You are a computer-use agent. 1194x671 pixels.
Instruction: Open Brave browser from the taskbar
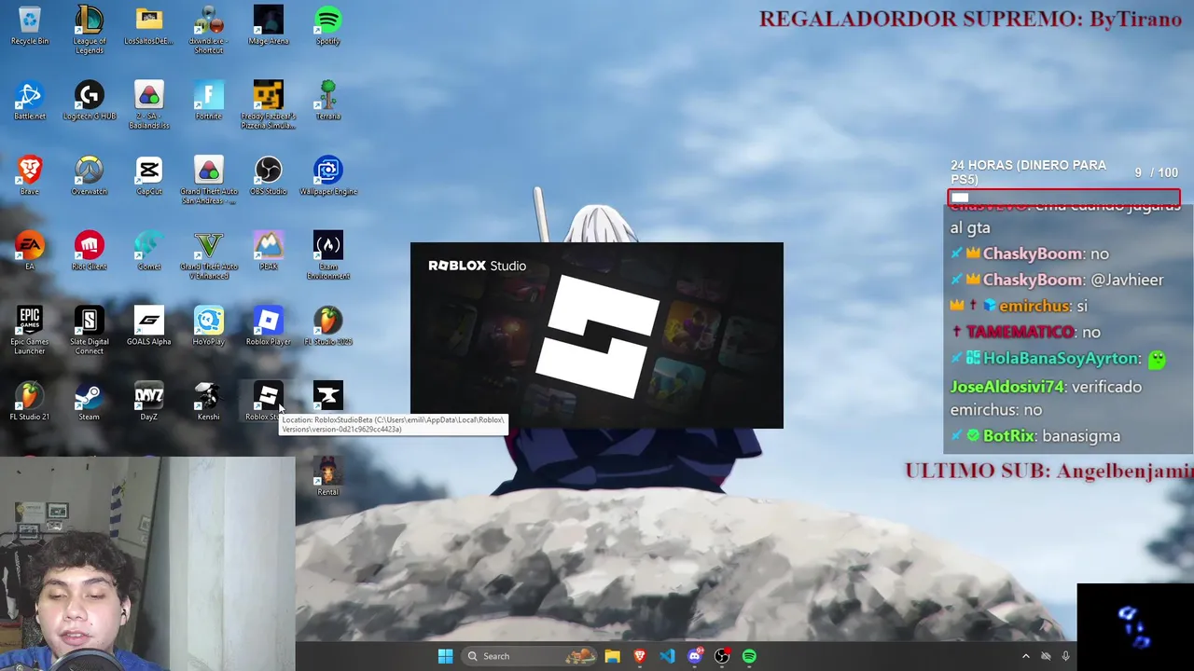pos(640,656)
